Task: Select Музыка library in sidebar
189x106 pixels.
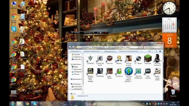Action: 76,74
